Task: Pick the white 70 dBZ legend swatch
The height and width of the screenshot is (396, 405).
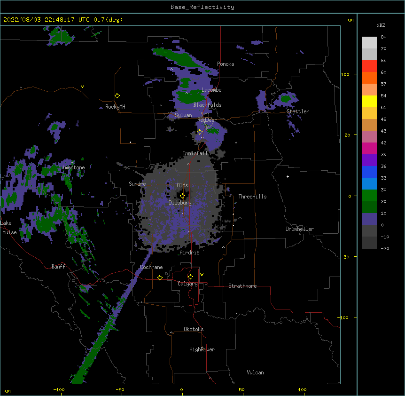Action: (x=369, y=42)
